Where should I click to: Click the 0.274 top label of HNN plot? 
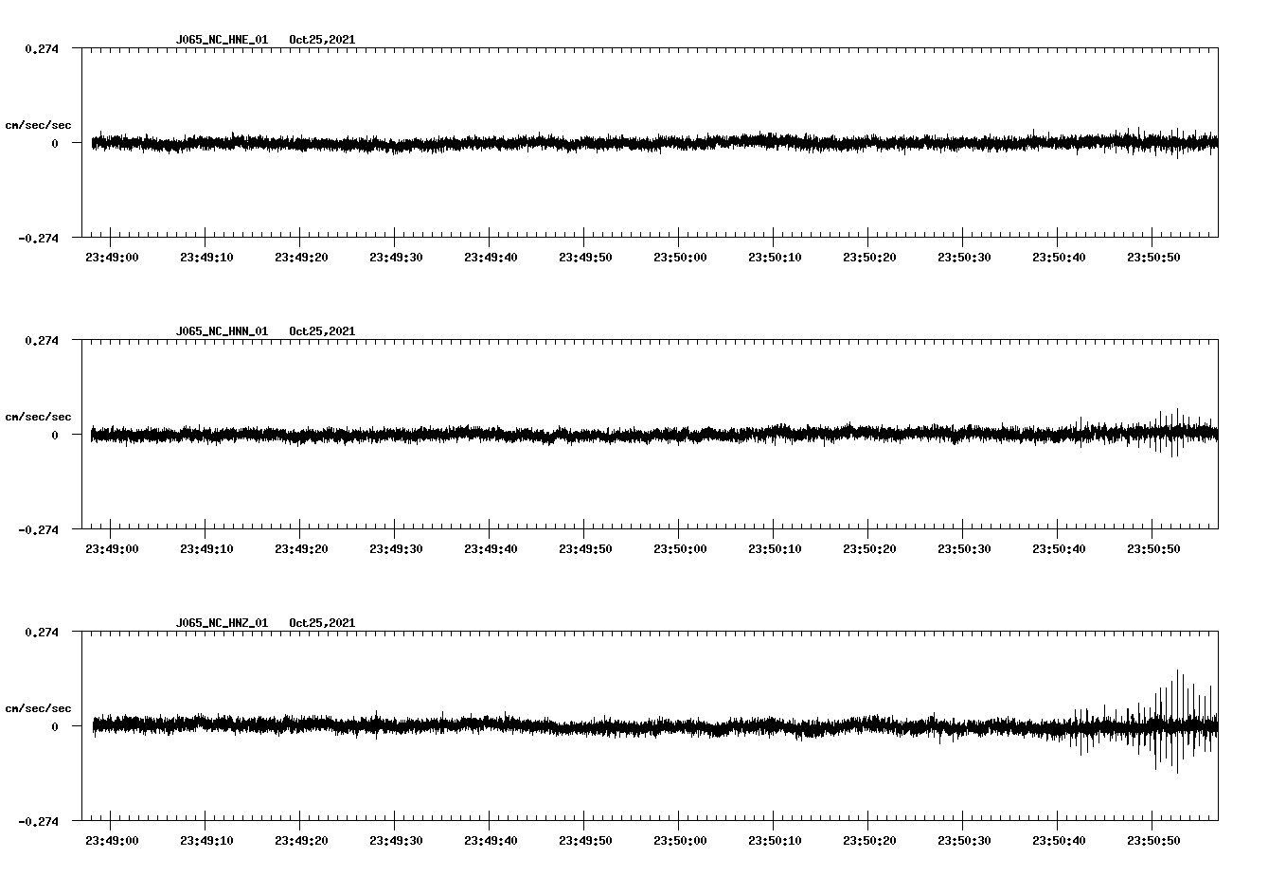41,340
